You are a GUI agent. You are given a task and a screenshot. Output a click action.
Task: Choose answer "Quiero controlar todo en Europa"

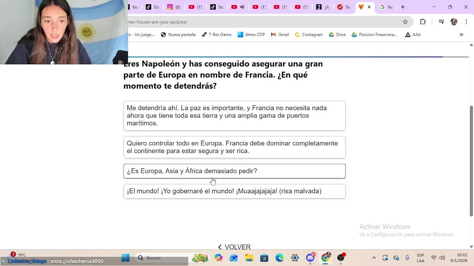click(234, 147)
